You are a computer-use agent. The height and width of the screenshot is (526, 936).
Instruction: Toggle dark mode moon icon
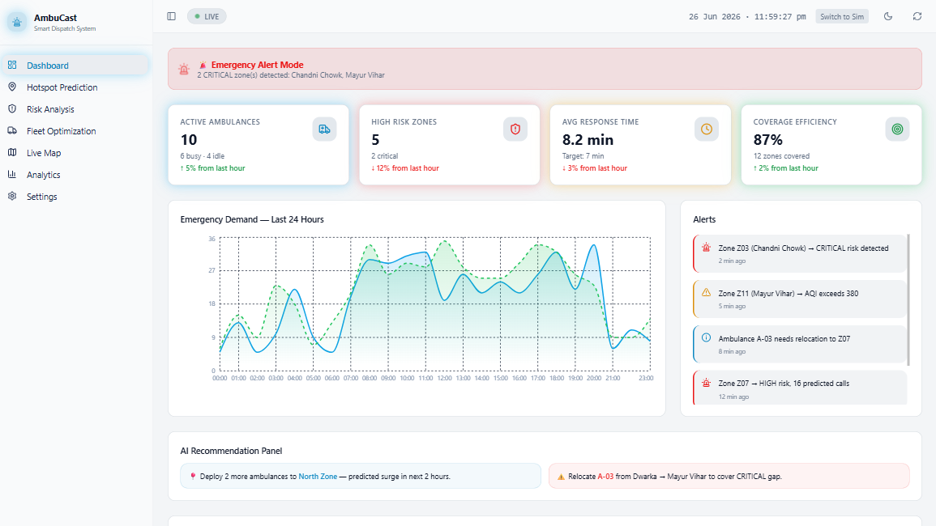(x=888, y=17)
